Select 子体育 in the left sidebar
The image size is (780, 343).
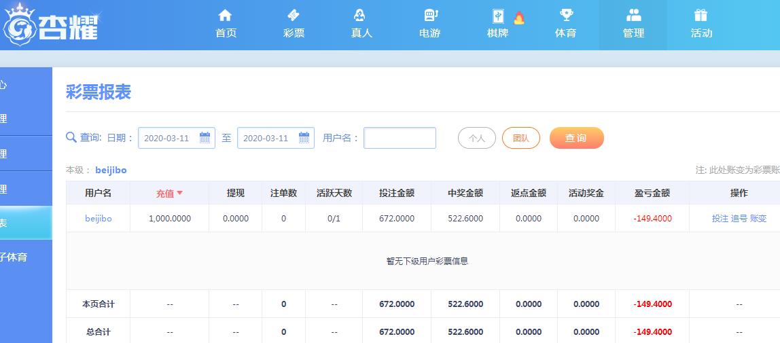click(x=15, y=257)
